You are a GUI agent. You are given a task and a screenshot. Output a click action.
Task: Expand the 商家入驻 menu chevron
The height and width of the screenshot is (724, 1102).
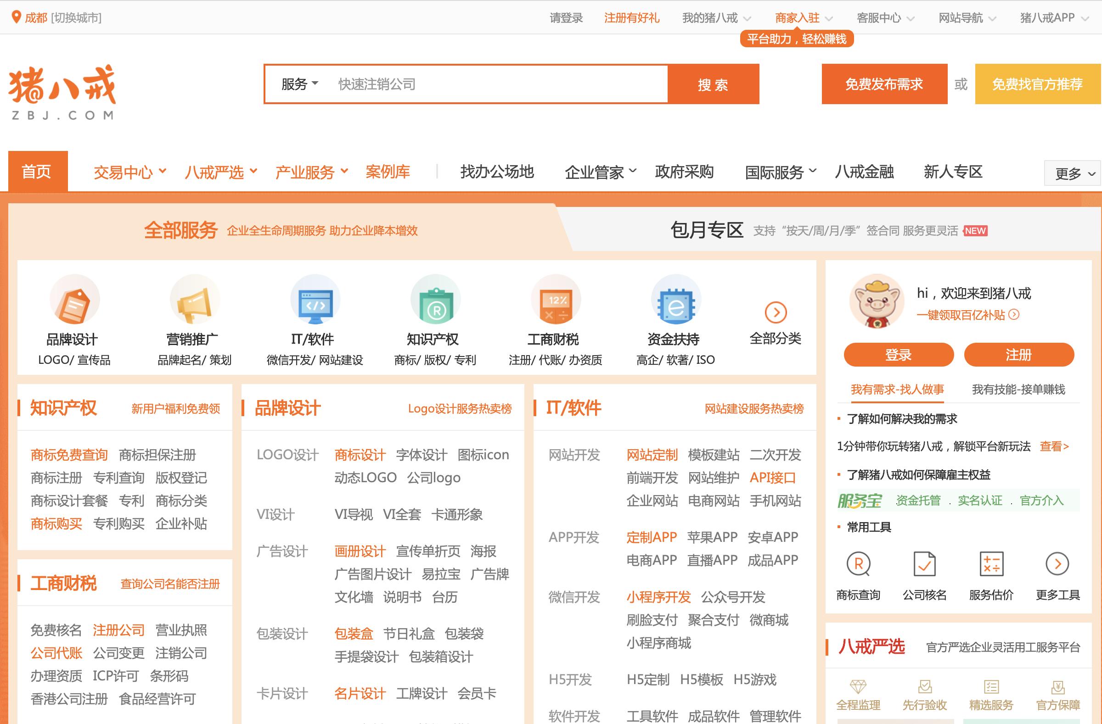[x=830, y=17]
